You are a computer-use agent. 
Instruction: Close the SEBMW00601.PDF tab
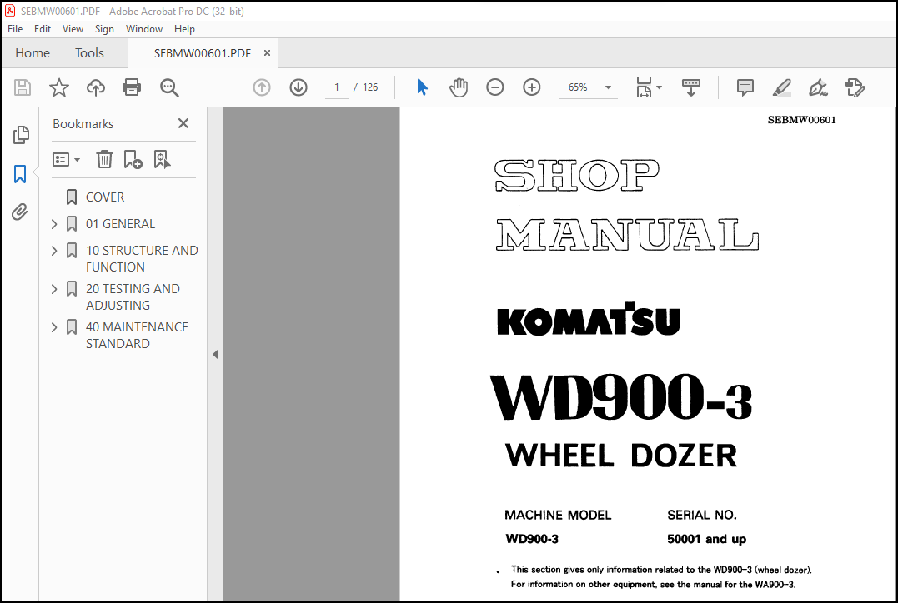[267, 53]
